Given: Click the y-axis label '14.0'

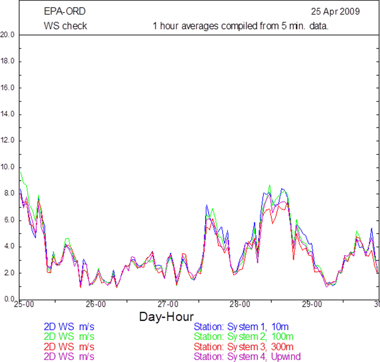Looking at the screenshot, I should 7,114.
